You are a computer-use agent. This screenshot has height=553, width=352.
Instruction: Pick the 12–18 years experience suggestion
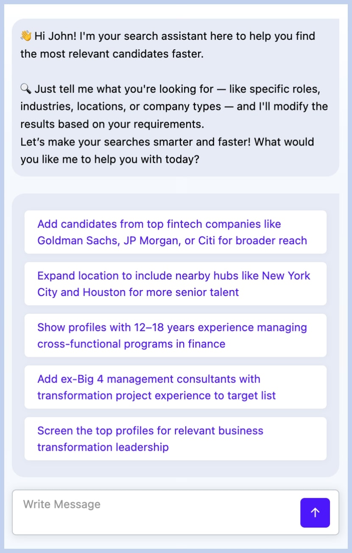tap(175, 335)
